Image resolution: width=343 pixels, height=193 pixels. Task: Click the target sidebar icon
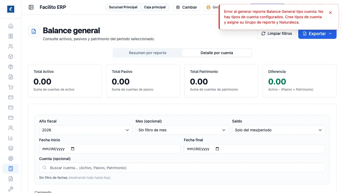click(11, 158)
